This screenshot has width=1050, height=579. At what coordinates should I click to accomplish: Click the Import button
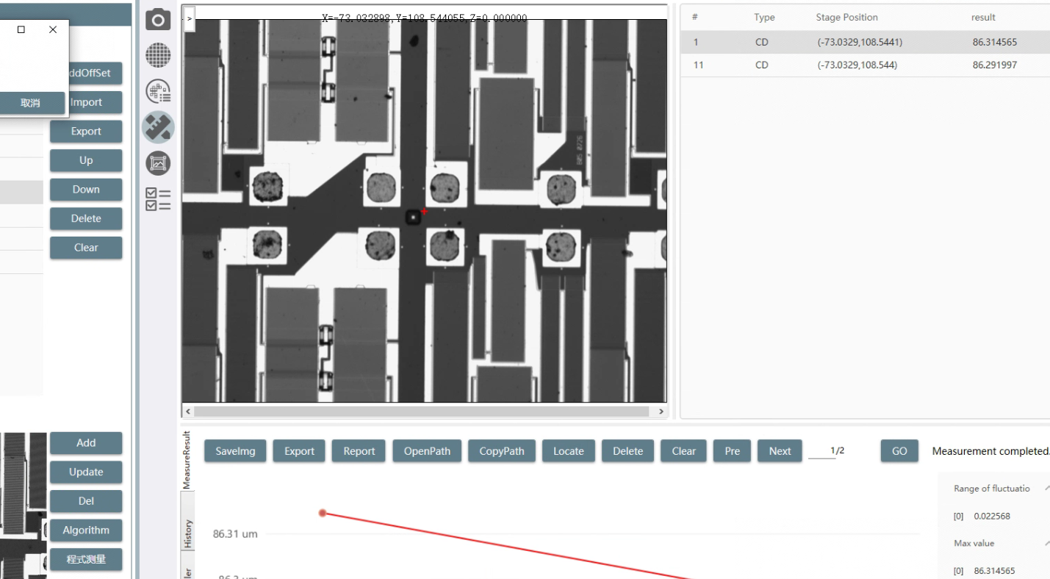(86, 102)
